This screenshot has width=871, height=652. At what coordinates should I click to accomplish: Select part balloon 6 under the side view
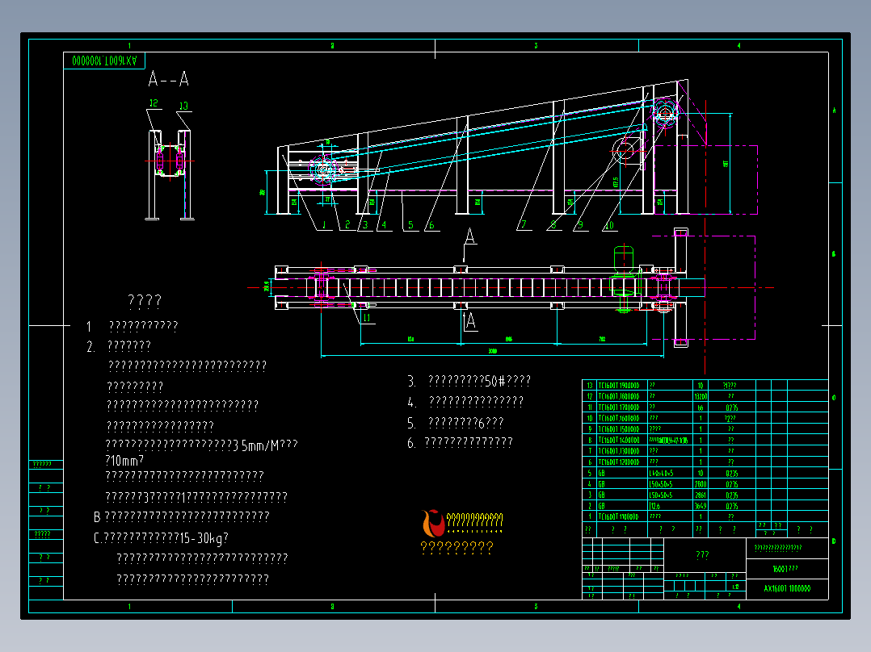(431, 225)
